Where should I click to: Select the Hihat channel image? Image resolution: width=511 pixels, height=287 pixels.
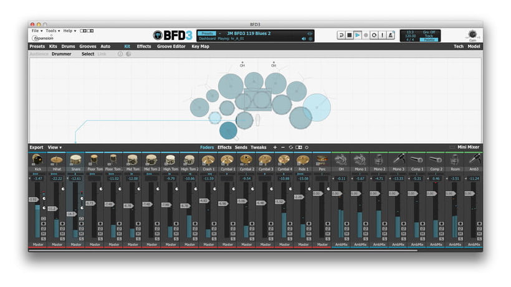57,160
